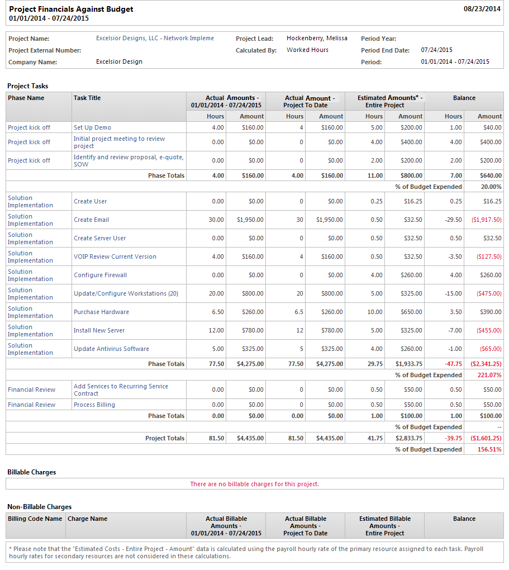The height and width of the screenshot is (570, 509).
Task: Open VOIP Review Current Version task
Action: 115,256
